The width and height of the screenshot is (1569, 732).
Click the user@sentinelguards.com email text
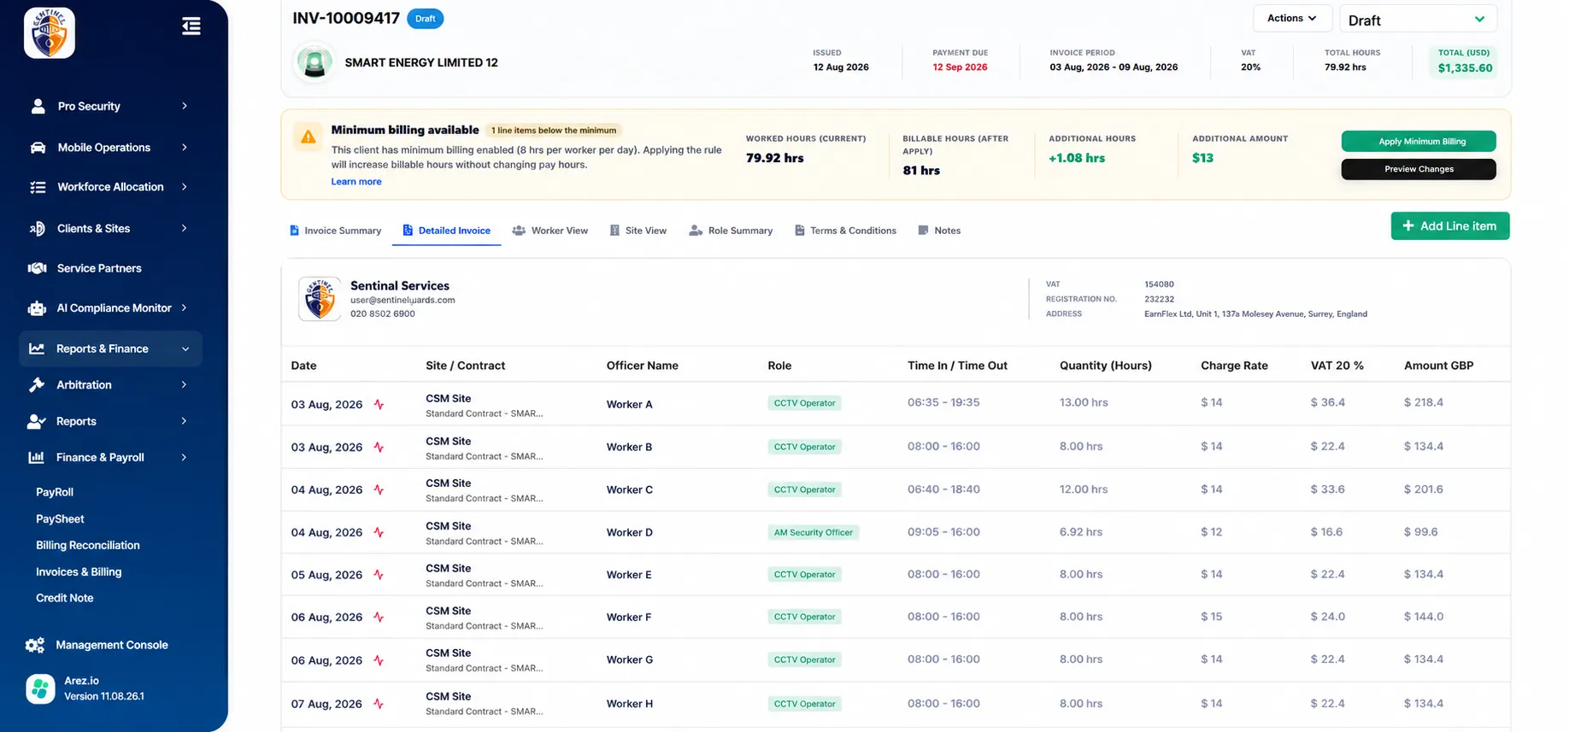[x=403, y=300]
